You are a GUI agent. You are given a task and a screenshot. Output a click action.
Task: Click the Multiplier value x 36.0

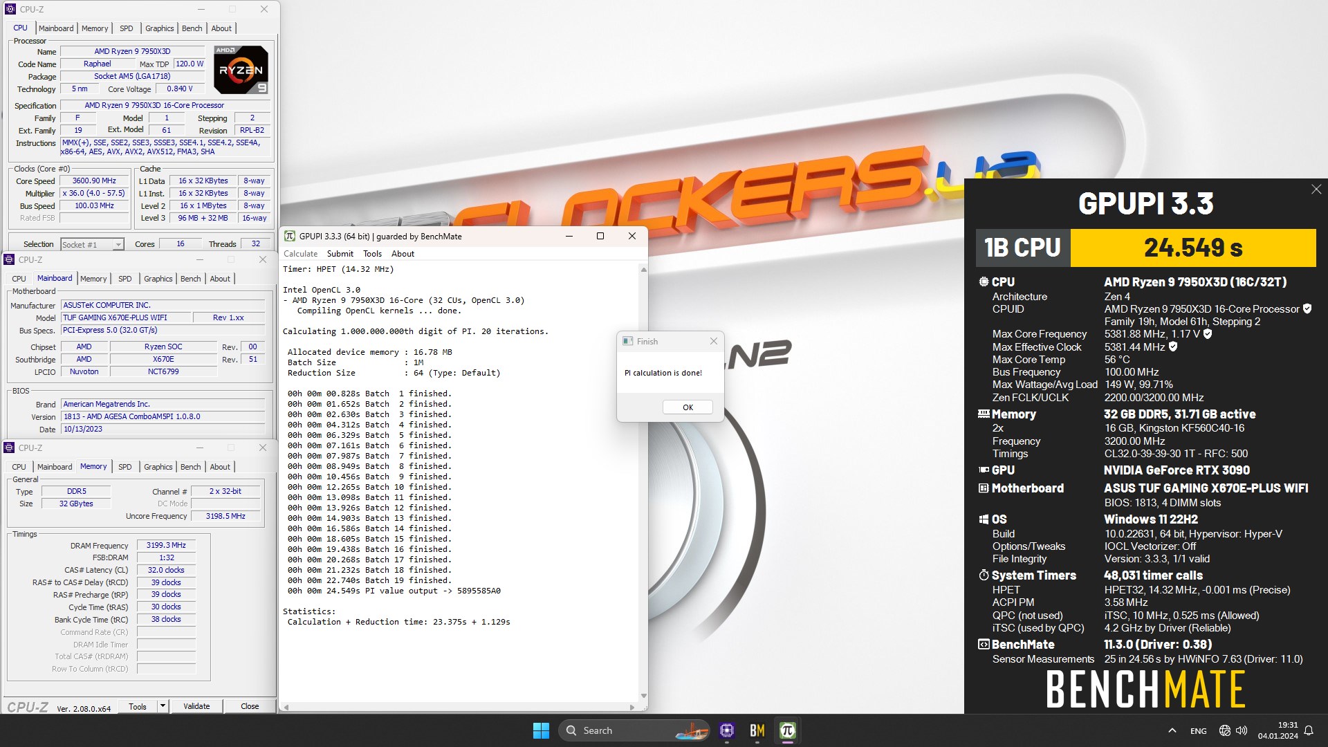(x=94, y=193)
